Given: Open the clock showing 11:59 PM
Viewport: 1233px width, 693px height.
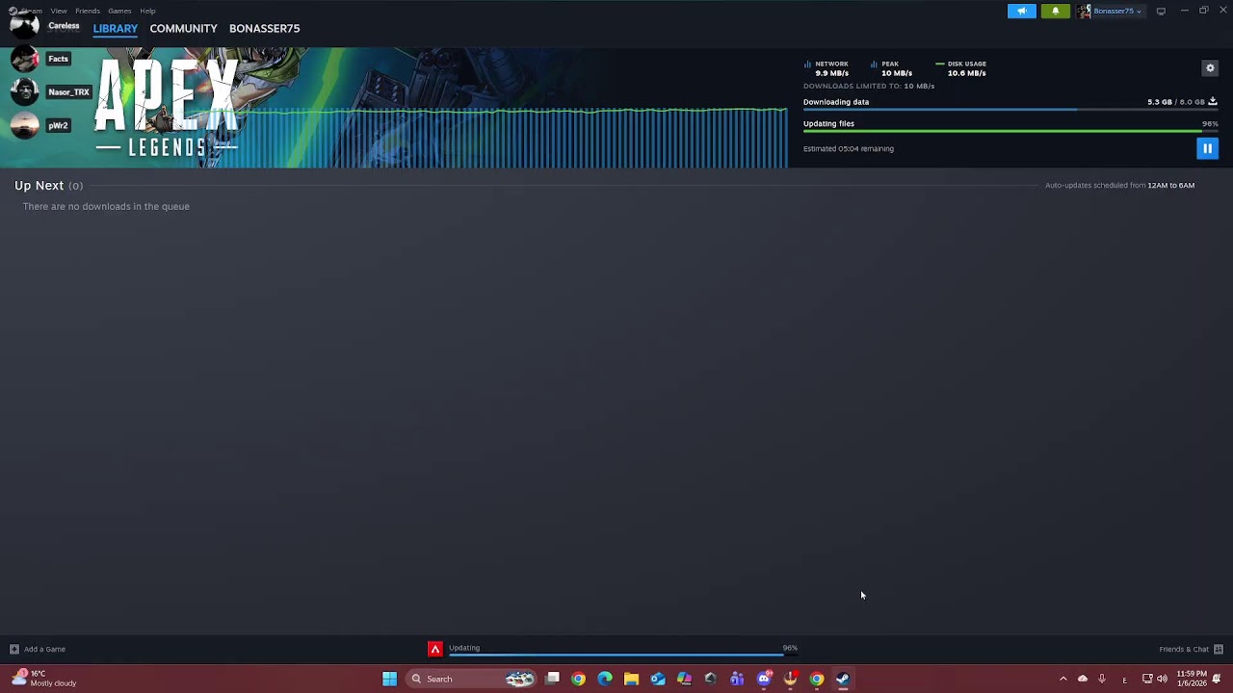Looking at the screenshot, I should click(x=1192, y=679).
